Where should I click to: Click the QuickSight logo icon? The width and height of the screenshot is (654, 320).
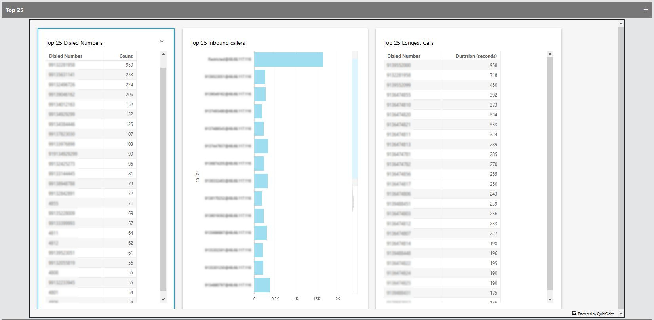click(x=574, y=313)
